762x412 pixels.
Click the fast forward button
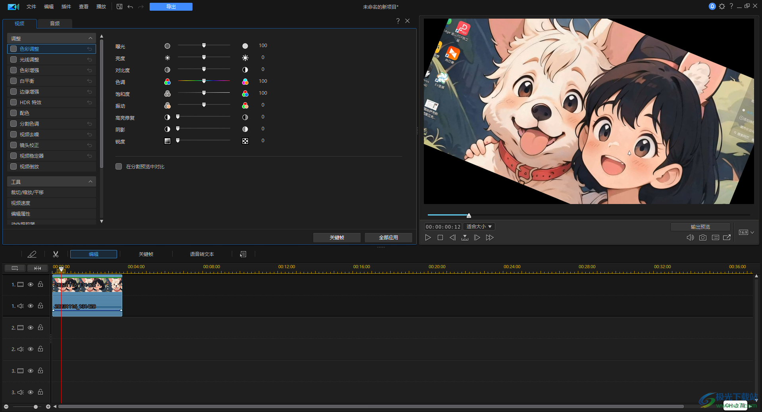(490, 238)
